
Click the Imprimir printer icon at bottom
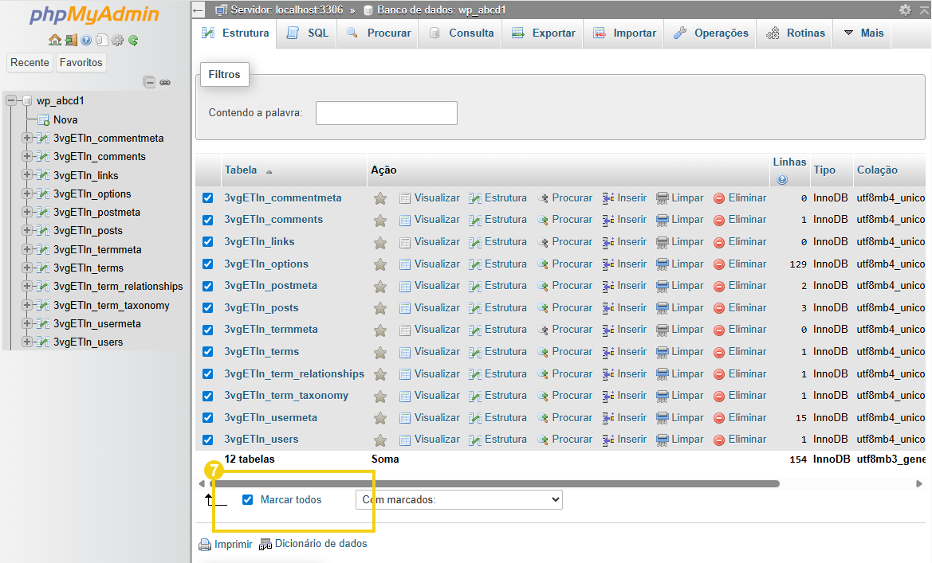[206, 544]
